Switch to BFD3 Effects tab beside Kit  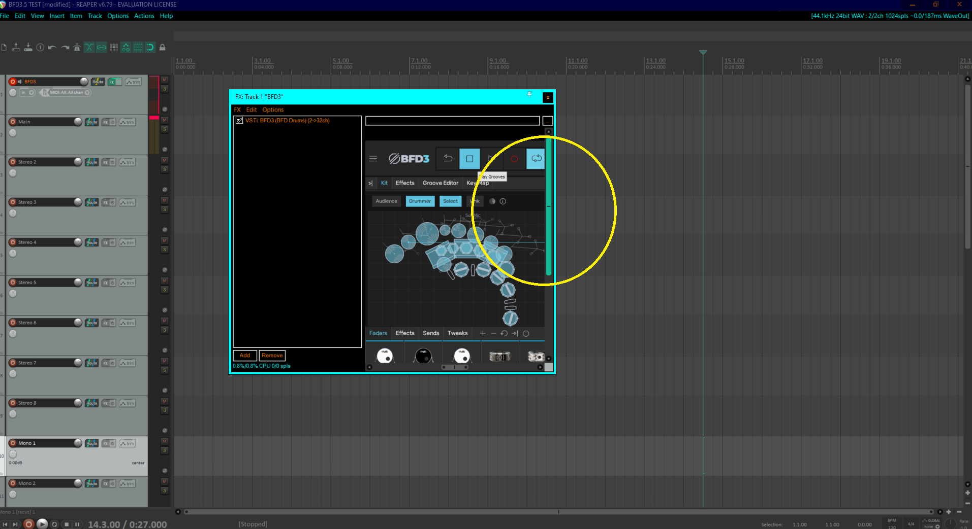(405, 183)
